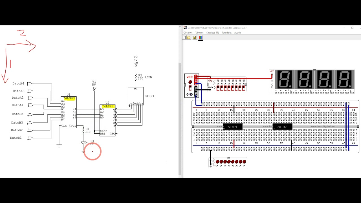Click the DISP1 label in schematic

point(149,96)
